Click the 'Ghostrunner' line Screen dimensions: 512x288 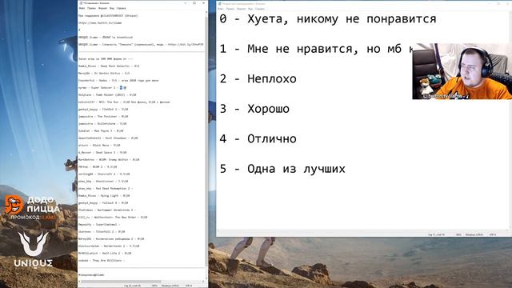[103, 182]
